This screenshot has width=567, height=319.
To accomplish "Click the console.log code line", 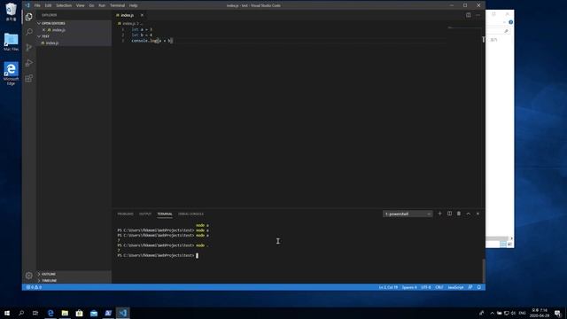I will [151, 41].
